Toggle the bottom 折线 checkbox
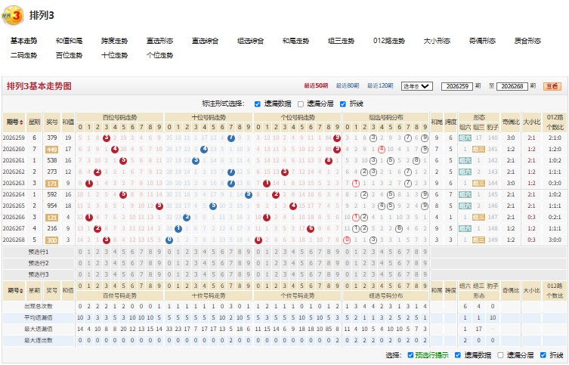 click(x=543, y=355)
